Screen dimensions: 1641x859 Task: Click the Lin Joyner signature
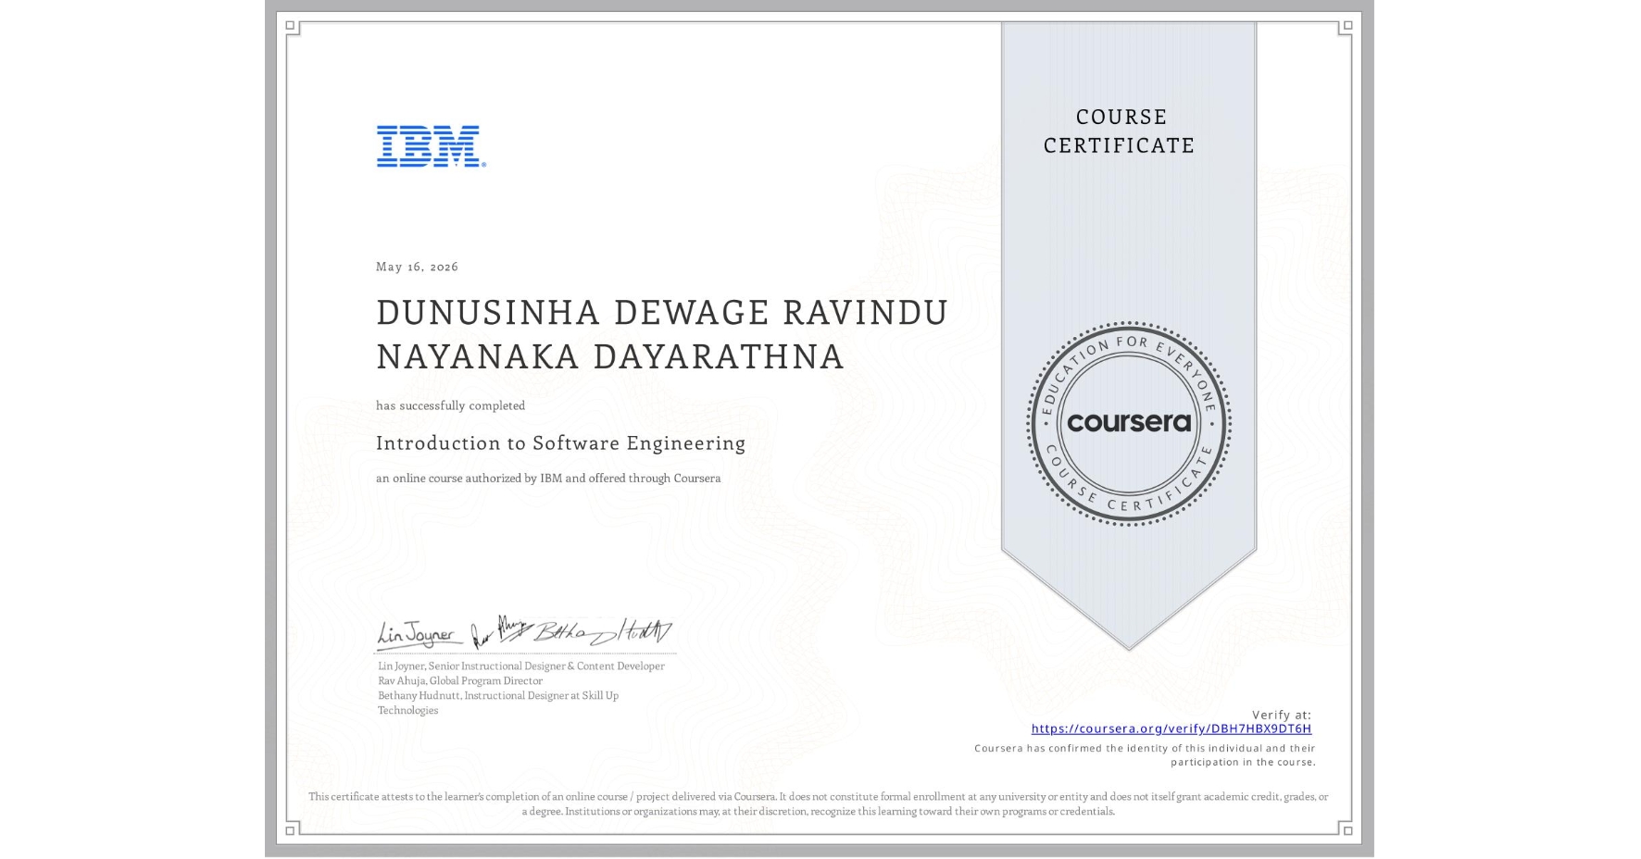[x=420, y=634]
